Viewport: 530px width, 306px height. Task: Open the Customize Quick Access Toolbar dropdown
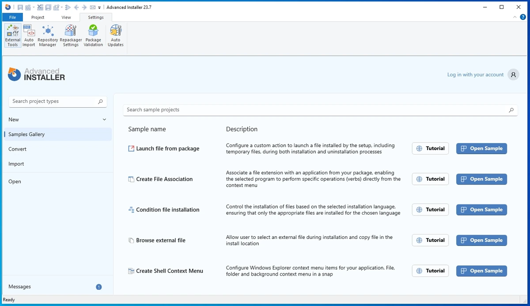coord(99,8)
